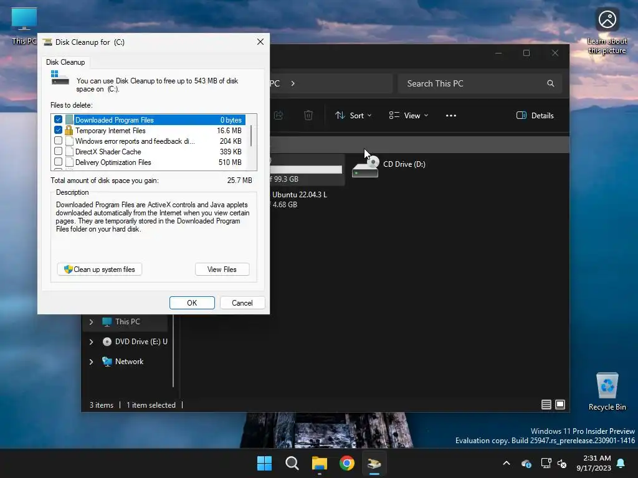Open the Windows Start menu
Image resolution: width=638 pixels, height=478 pixels.
coord(264,463)
